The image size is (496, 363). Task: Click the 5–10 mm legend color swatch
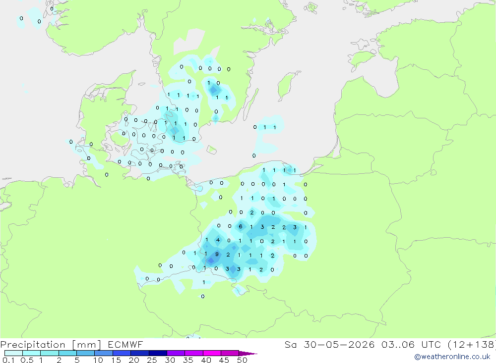tap(85, 353)
